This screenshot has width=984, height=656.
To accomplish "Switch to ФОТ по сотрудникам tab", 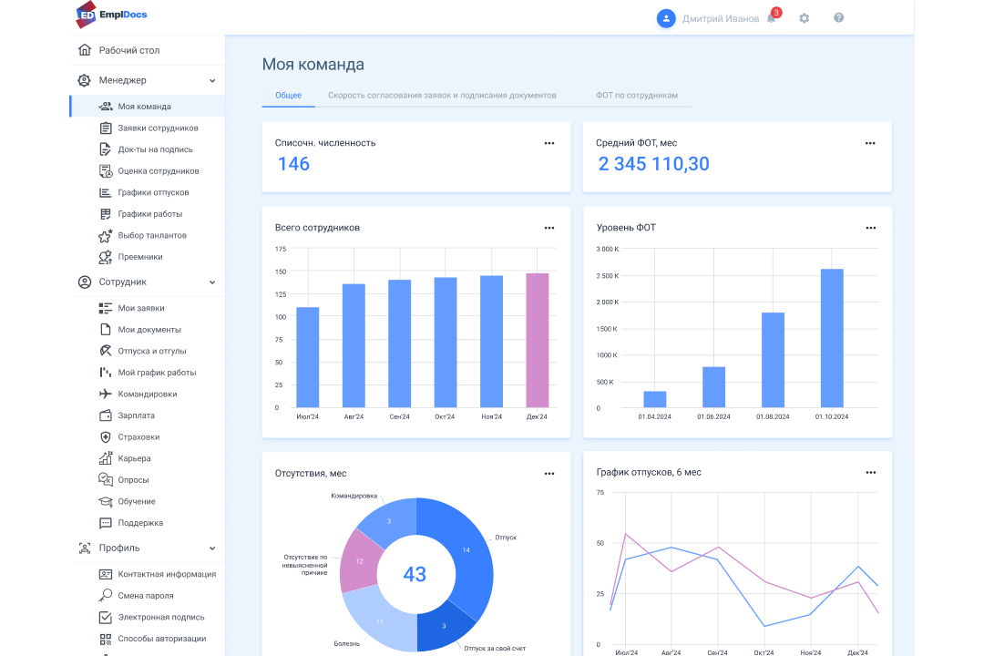I will 637,96.
